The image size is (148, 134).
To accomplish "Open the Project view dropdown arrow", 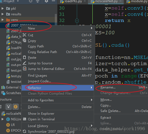I will click(18, 1).
